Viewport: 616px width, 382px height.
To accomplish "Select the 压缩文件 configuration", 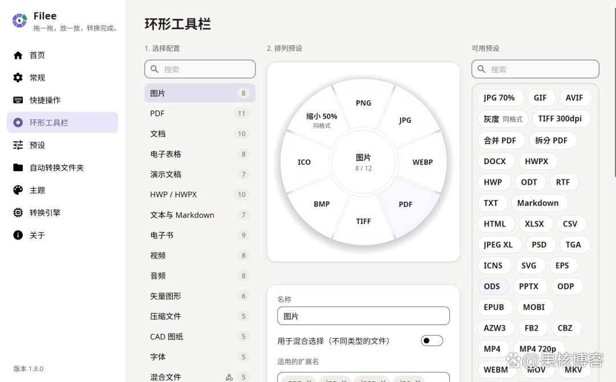I will click(x=200, y=316).
